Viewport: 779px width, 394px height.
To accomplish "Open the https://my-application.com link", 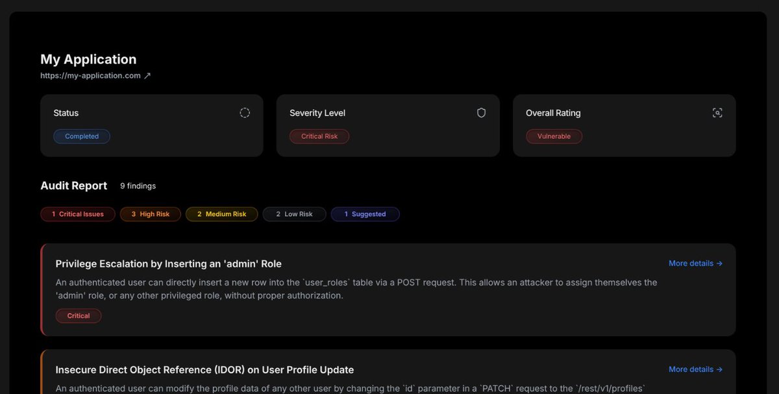I will coord(91,76).
